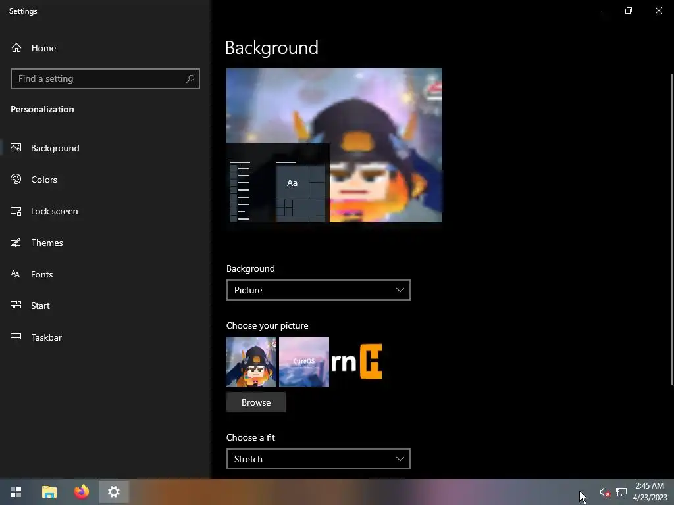Click the Fonts letter icon

pyautogui.click(x=16, y=274)
